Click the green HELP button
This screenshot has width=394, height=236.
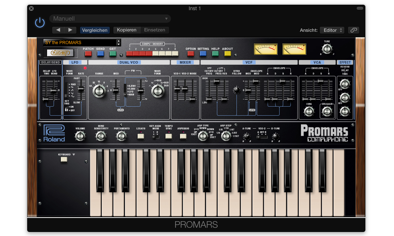215,54
